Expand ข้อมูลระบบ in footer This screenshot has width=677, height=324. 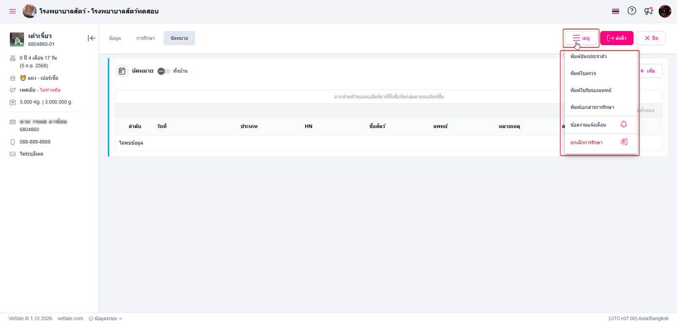105,319
